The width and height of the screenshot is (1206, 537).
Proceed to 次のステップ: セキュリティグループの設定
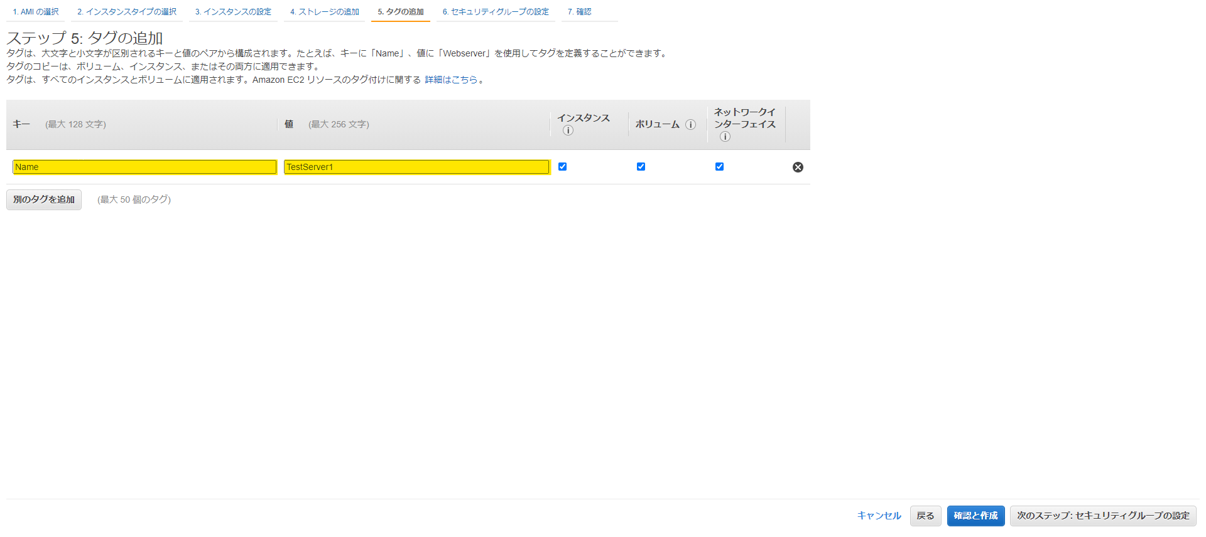tap(1103, 516)
